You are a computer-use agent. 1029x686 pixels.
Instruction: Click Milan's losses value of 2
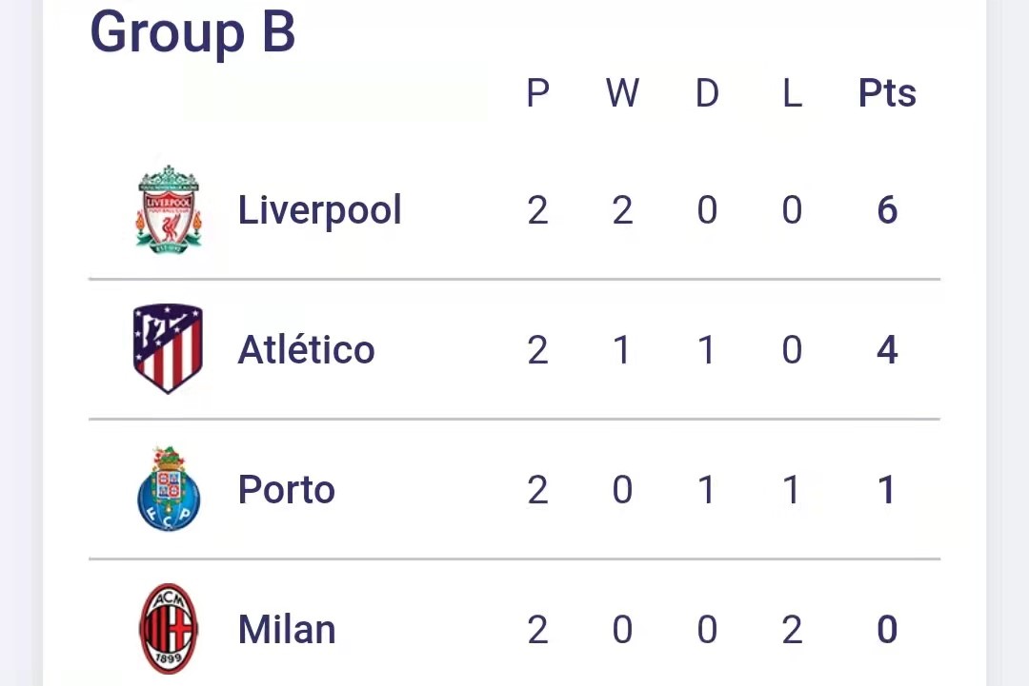(x=791, y=630)
